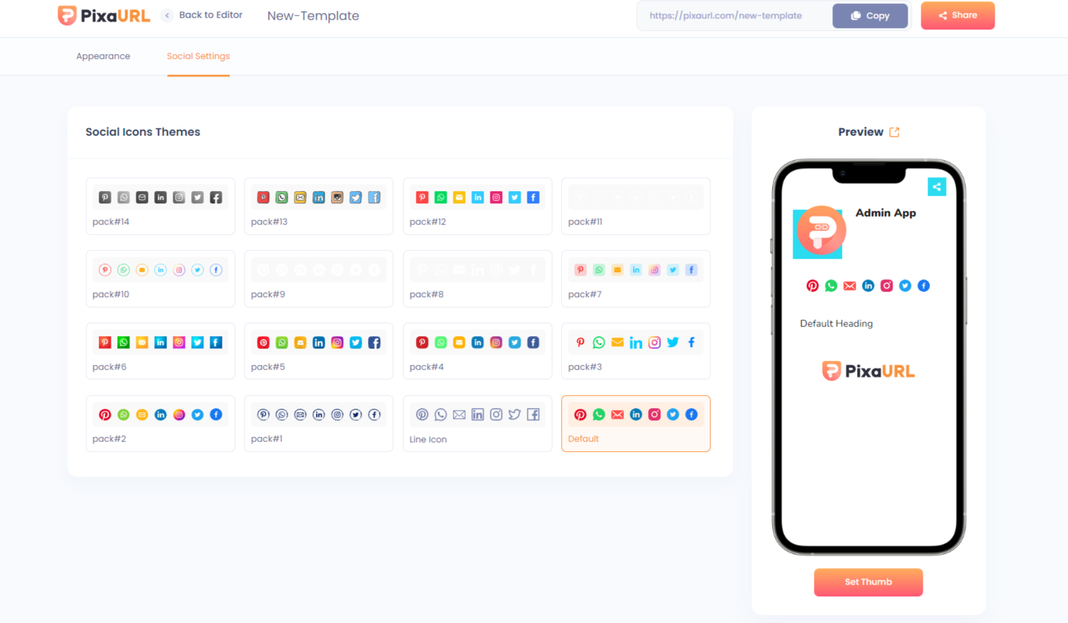Select the Default social icons theme
The image size is (1068, 623).
(x=635, y=424)
